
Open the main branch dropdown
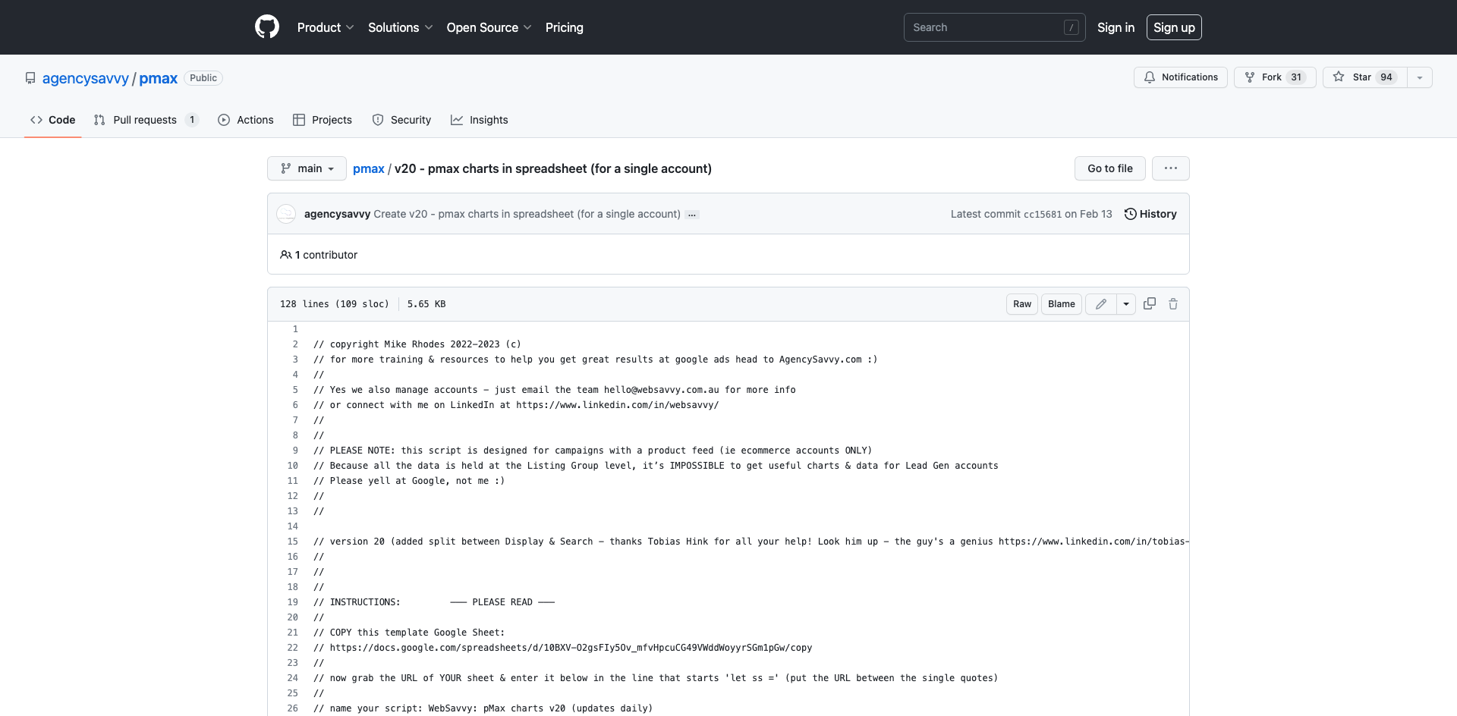pyautogui.click(x=307, y=168)
